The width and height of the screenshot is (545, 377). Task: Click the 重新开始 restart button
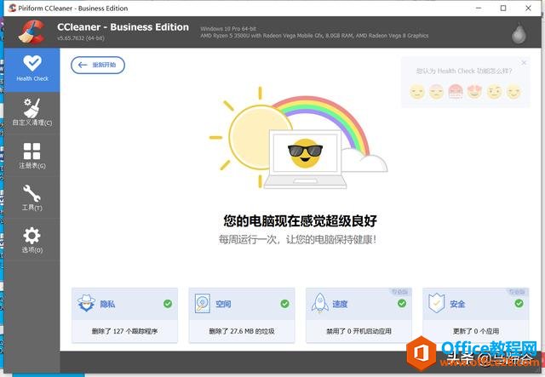coord(98,65)
